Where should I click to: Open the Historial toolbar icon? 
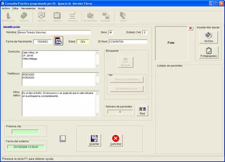coord(24,17)
